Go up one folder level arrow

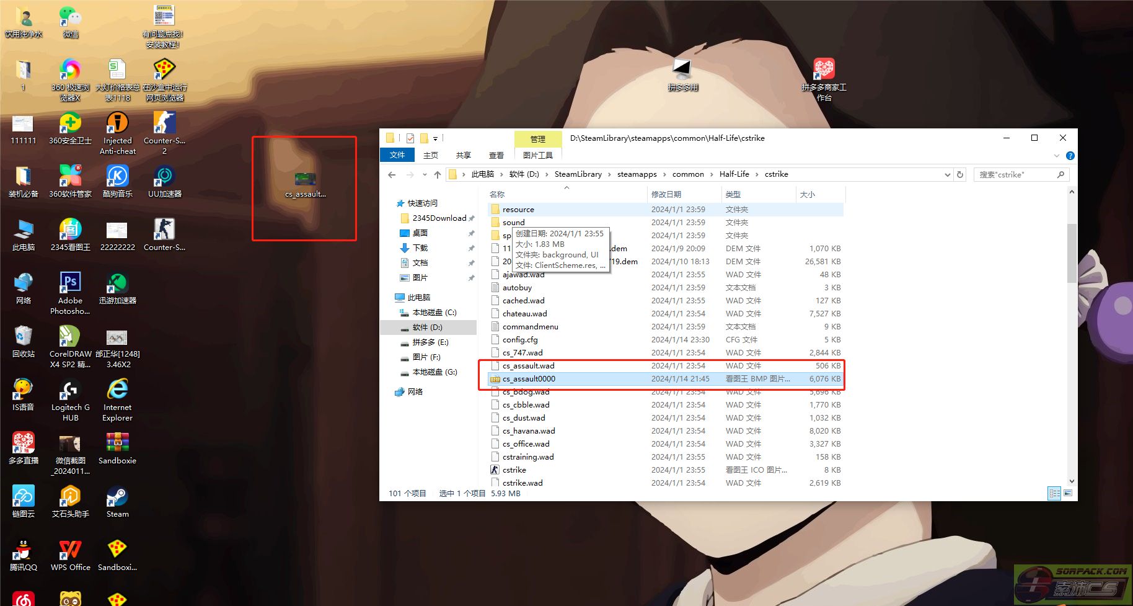(438, 174)
